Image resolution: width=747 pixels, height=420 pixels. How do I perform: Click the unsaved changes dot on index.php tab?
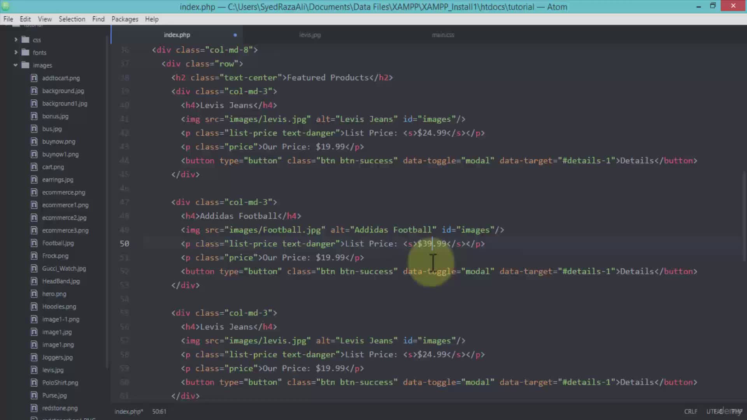[235, 35]
